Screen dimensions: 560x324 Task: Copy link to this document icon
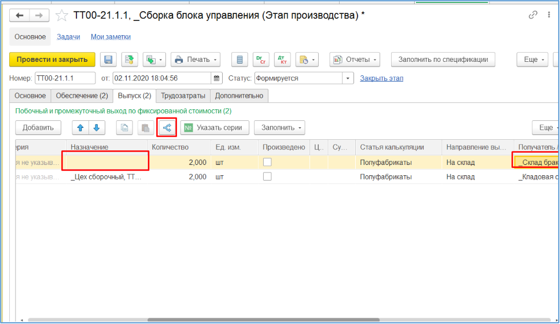533,14
